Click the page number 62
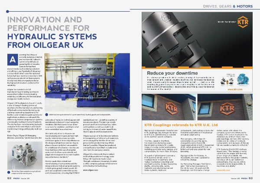This screenshot has width=260, height=183. (9, 178)
